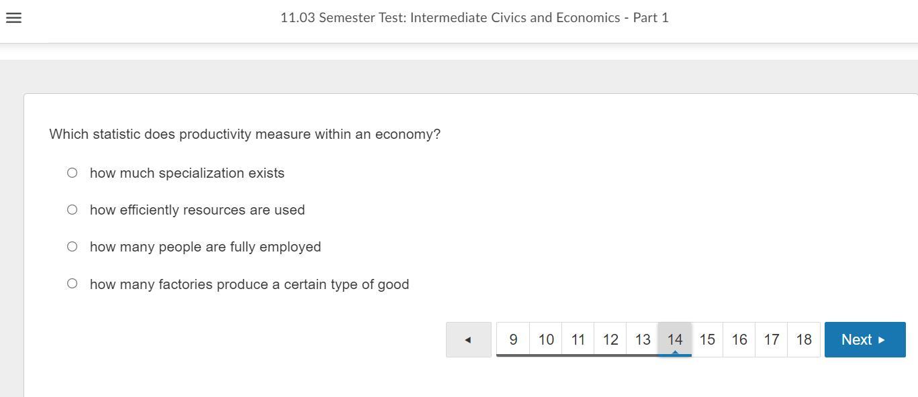The width and height of the screenshot is (918, 397).
Task: Click the Next button
Action: tap(864, 339)
